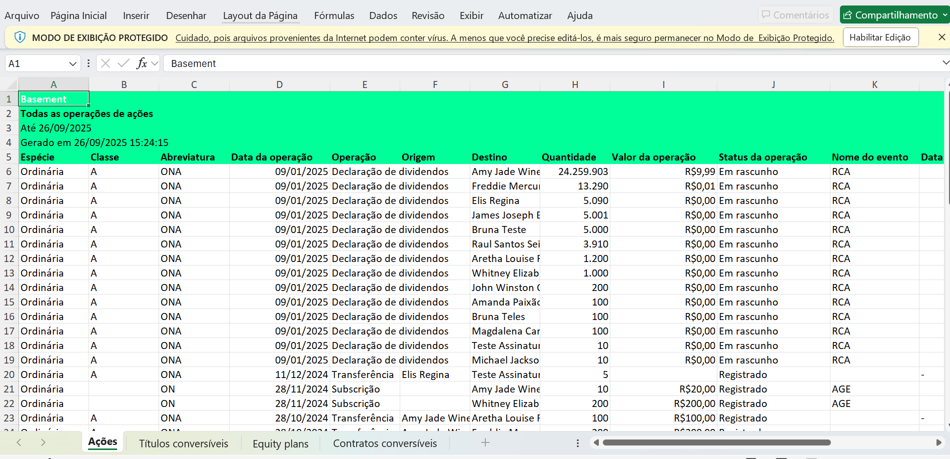
Task: Click the formula bar cancel X icon
Action: click(x=106, y=63)
